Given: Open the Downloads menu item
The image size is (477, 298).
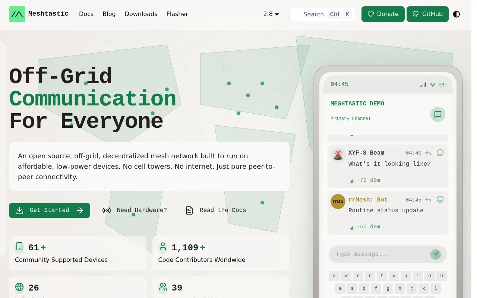Looking at the screenshot, I should (141, 14).
